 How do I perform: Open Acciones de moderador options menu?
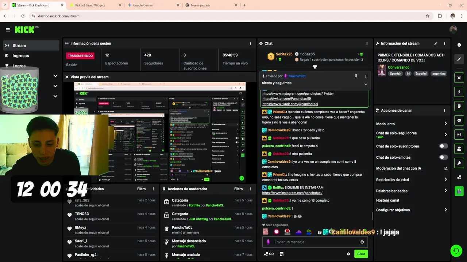coord(250,189)
